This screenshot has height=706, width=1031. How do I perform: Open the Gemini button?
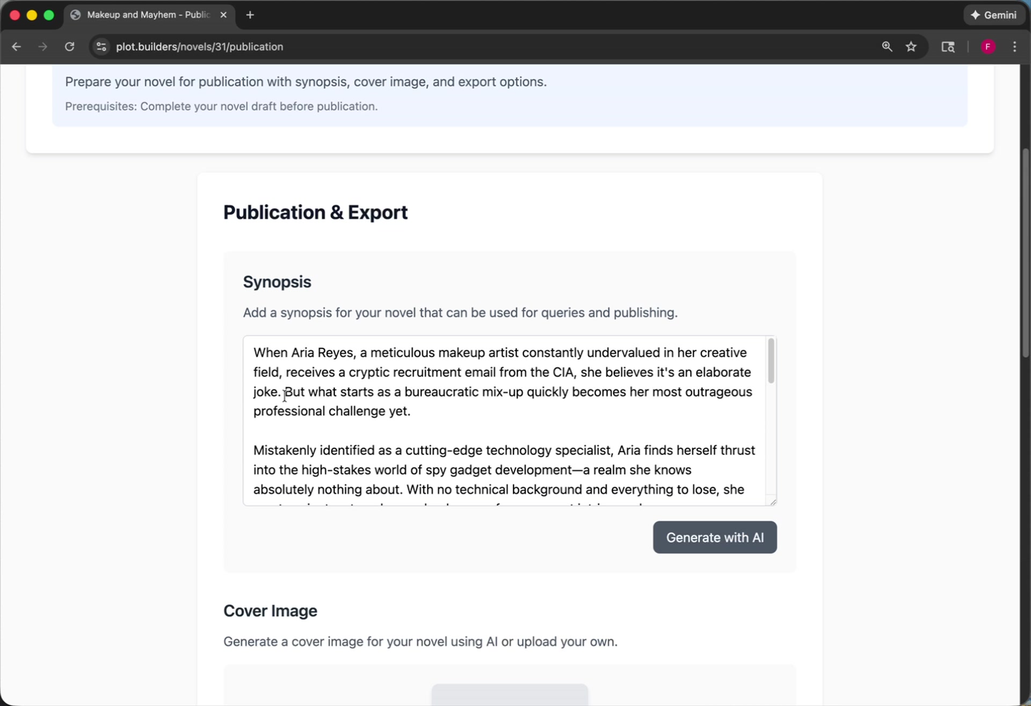click(x=994, y=15)
